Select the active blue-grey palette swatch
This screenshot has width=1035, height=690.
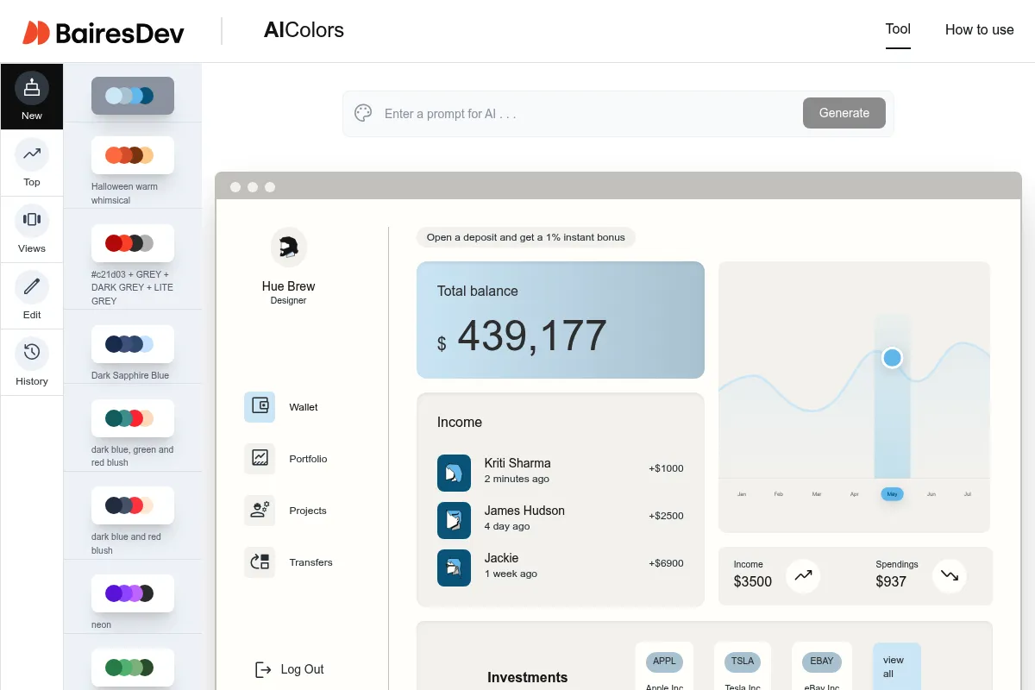(133, 96)
